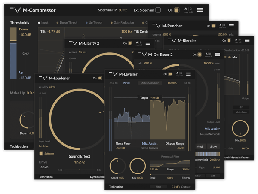The width and height of the screenshot is (258, 194).
Task: Switch A/B preset in M-Clarity 2
Action: 139,43
